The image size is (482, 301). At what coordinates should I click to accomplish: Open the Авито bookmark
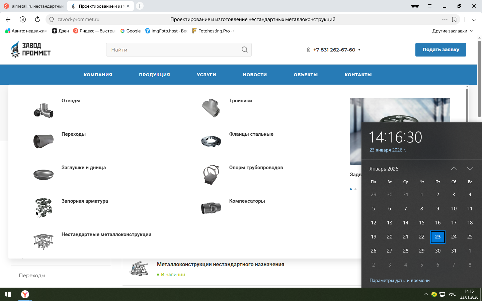[x=26, y=31]
